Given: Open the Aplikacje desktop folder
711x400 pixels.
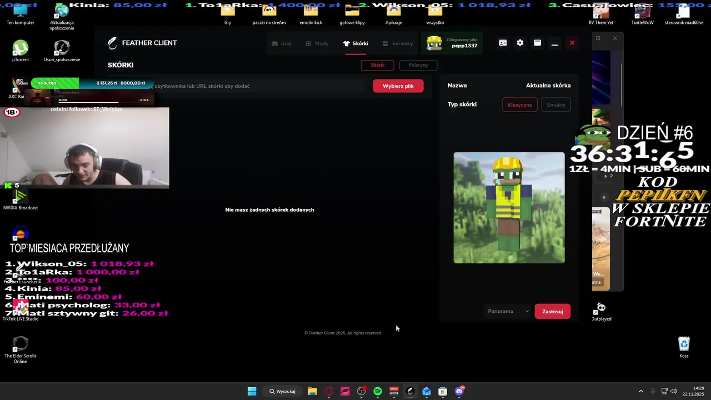Looking at the screenshot, I should click(393, 15).
